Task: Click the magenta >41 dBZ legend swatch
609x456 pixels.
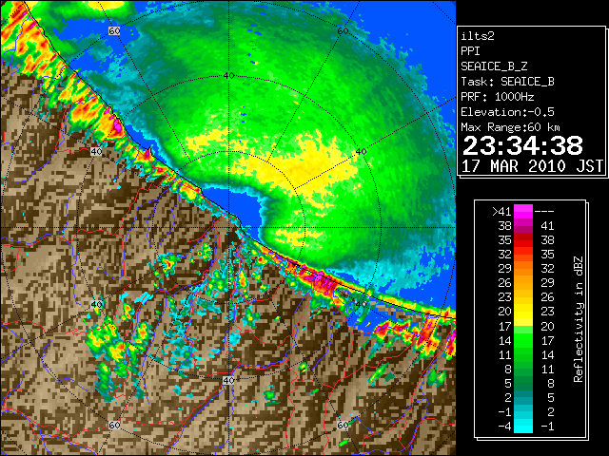Action: (523, 212)
